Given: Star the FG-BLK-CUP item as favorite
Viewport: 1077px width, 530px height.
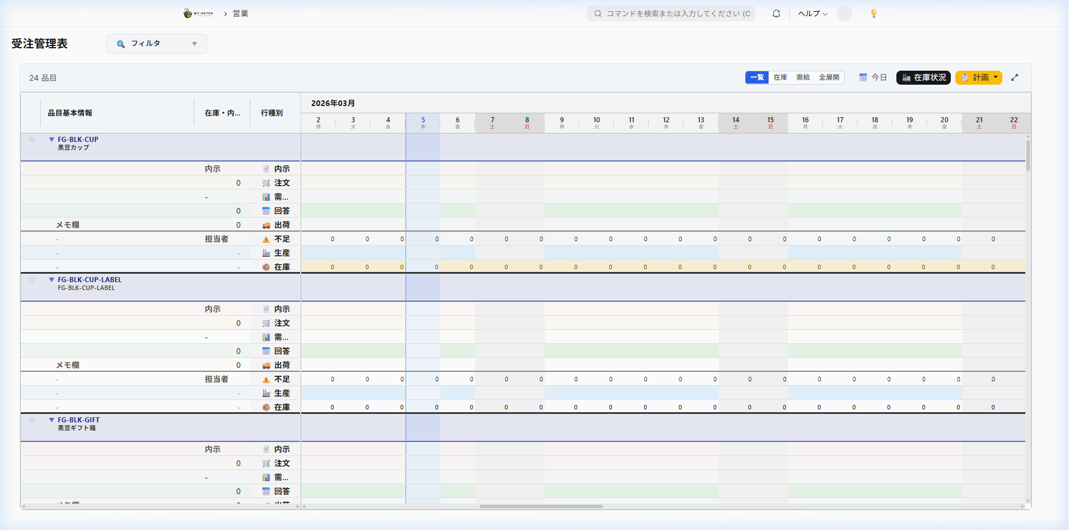Looking at the screenshot, I should [x=32, y=140].
